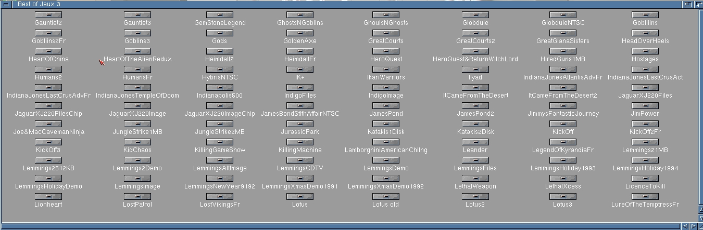Select the LicenceToKill icon
The image size is (703, 230).
645,179
